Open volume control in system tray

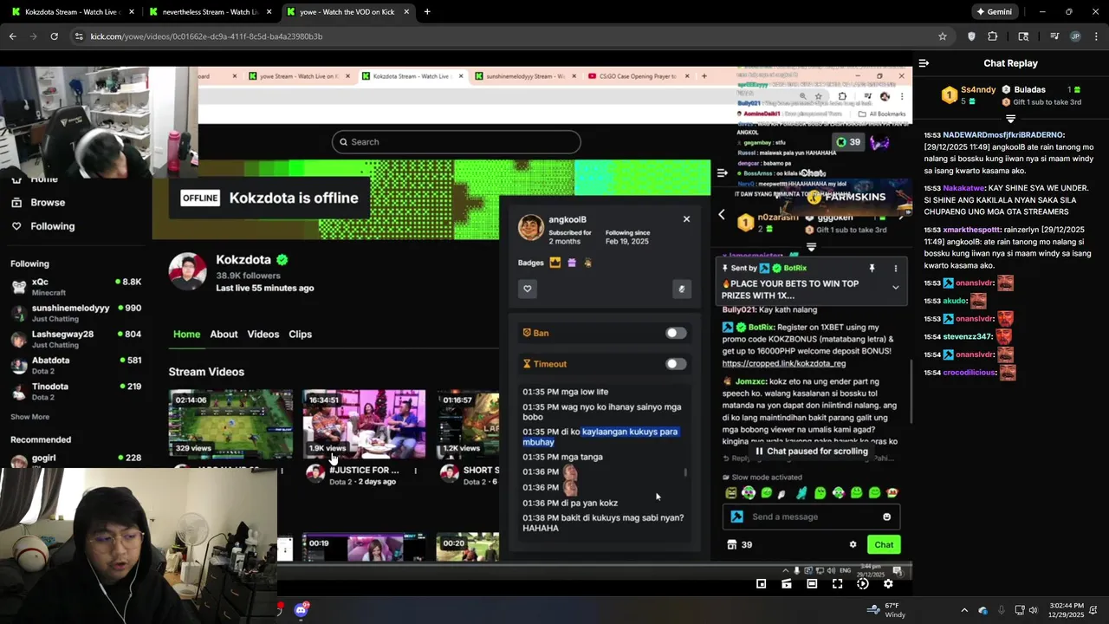[1033, 610]
